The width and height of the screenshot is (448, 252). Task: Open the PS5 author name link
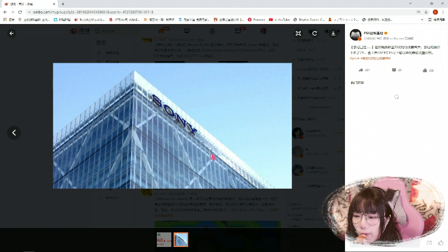[374, 33]
